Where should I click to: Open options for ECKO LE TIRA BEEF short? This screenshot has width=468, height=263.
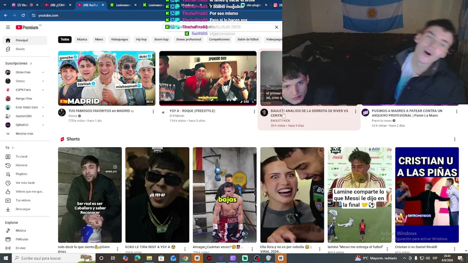(x=185, y=249)
